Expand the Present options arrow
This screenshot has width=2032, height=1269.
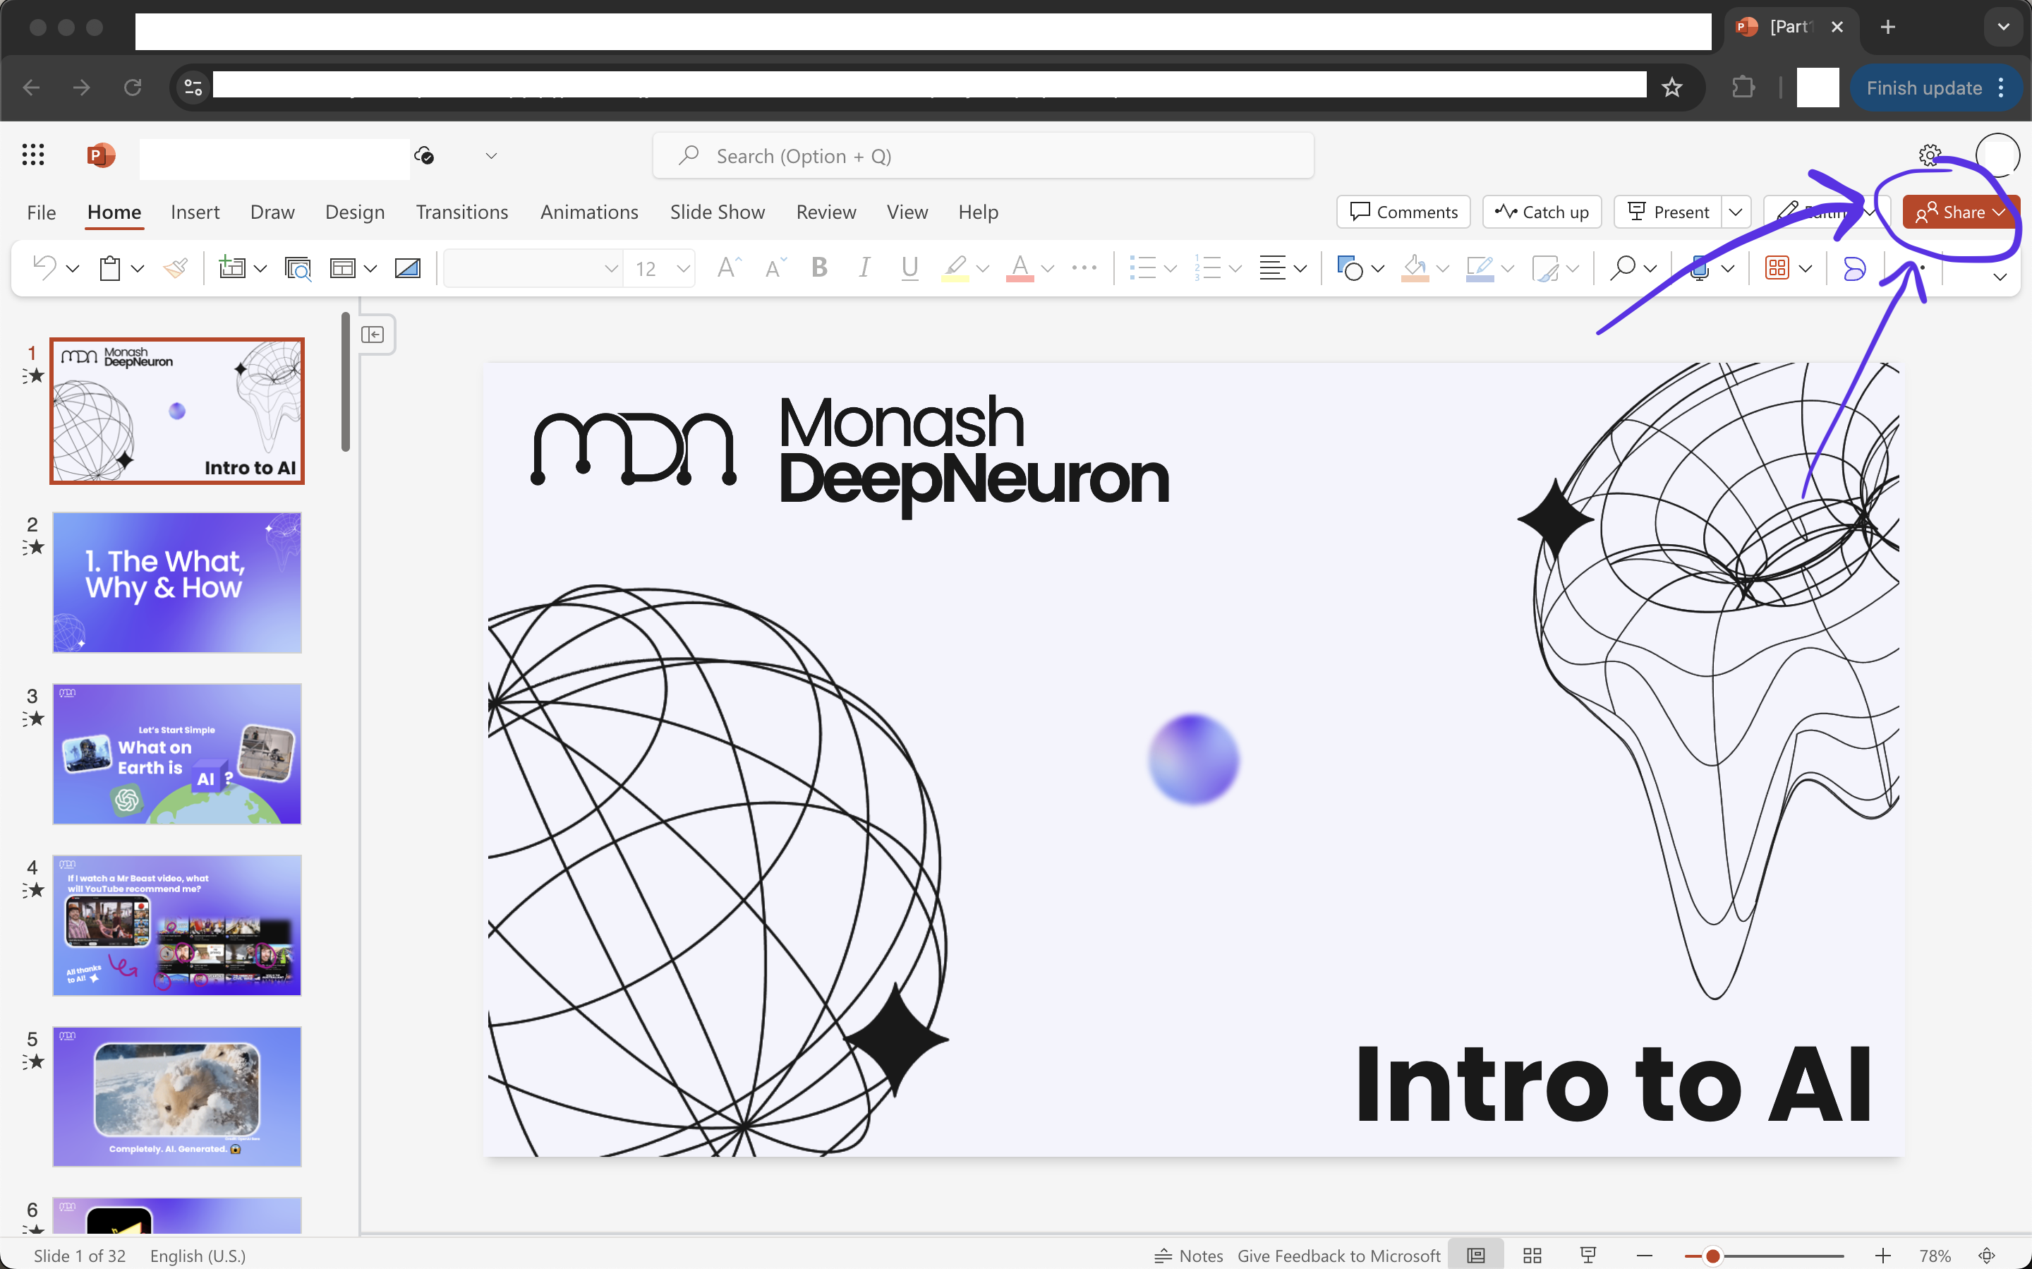point(1736,212)
